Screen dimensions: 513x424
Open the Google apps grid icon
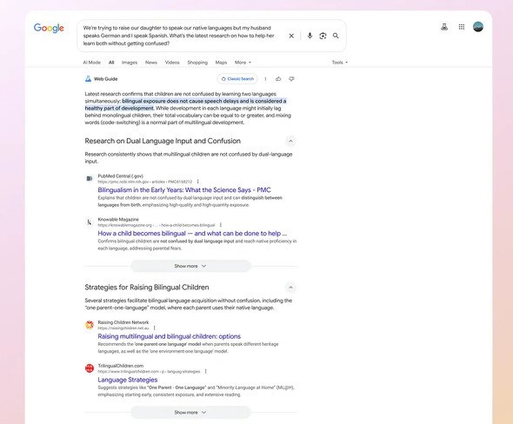462,27
